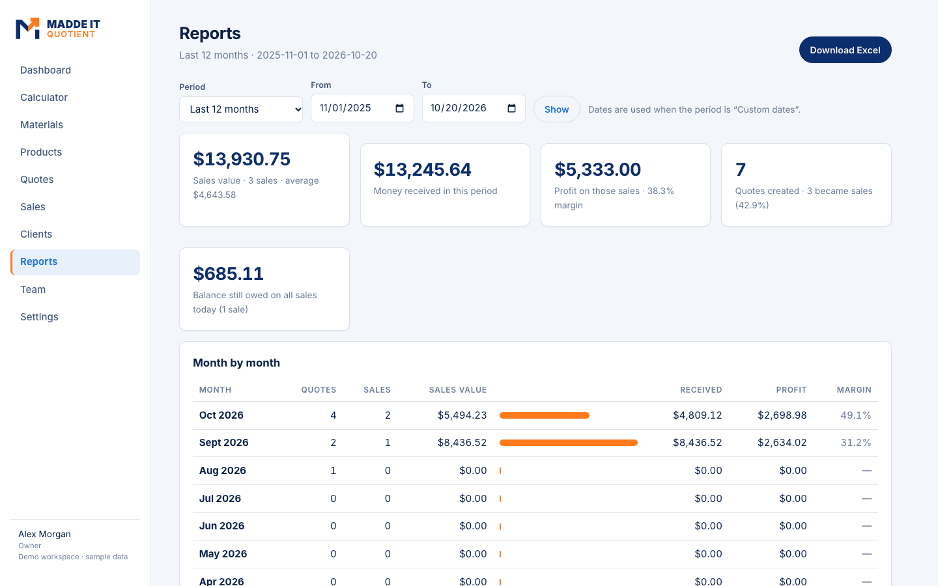The image size is (938, 586).
Task: Click the May 2026 row label
Action: click(x=223, y=554)
